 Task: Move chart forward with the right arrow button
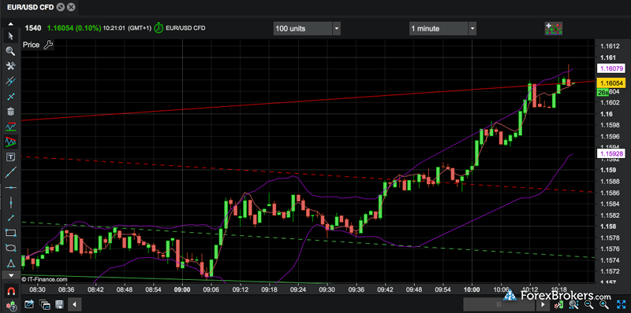click(543, 304)
